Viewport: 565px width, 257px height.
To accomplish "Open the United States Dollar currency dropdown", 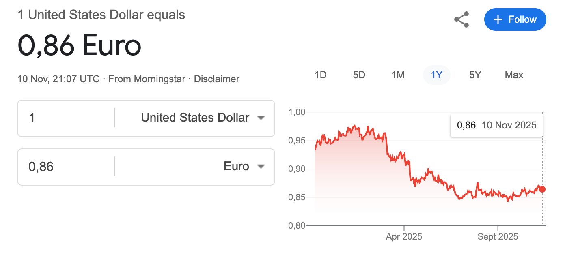I will point(202,118).
